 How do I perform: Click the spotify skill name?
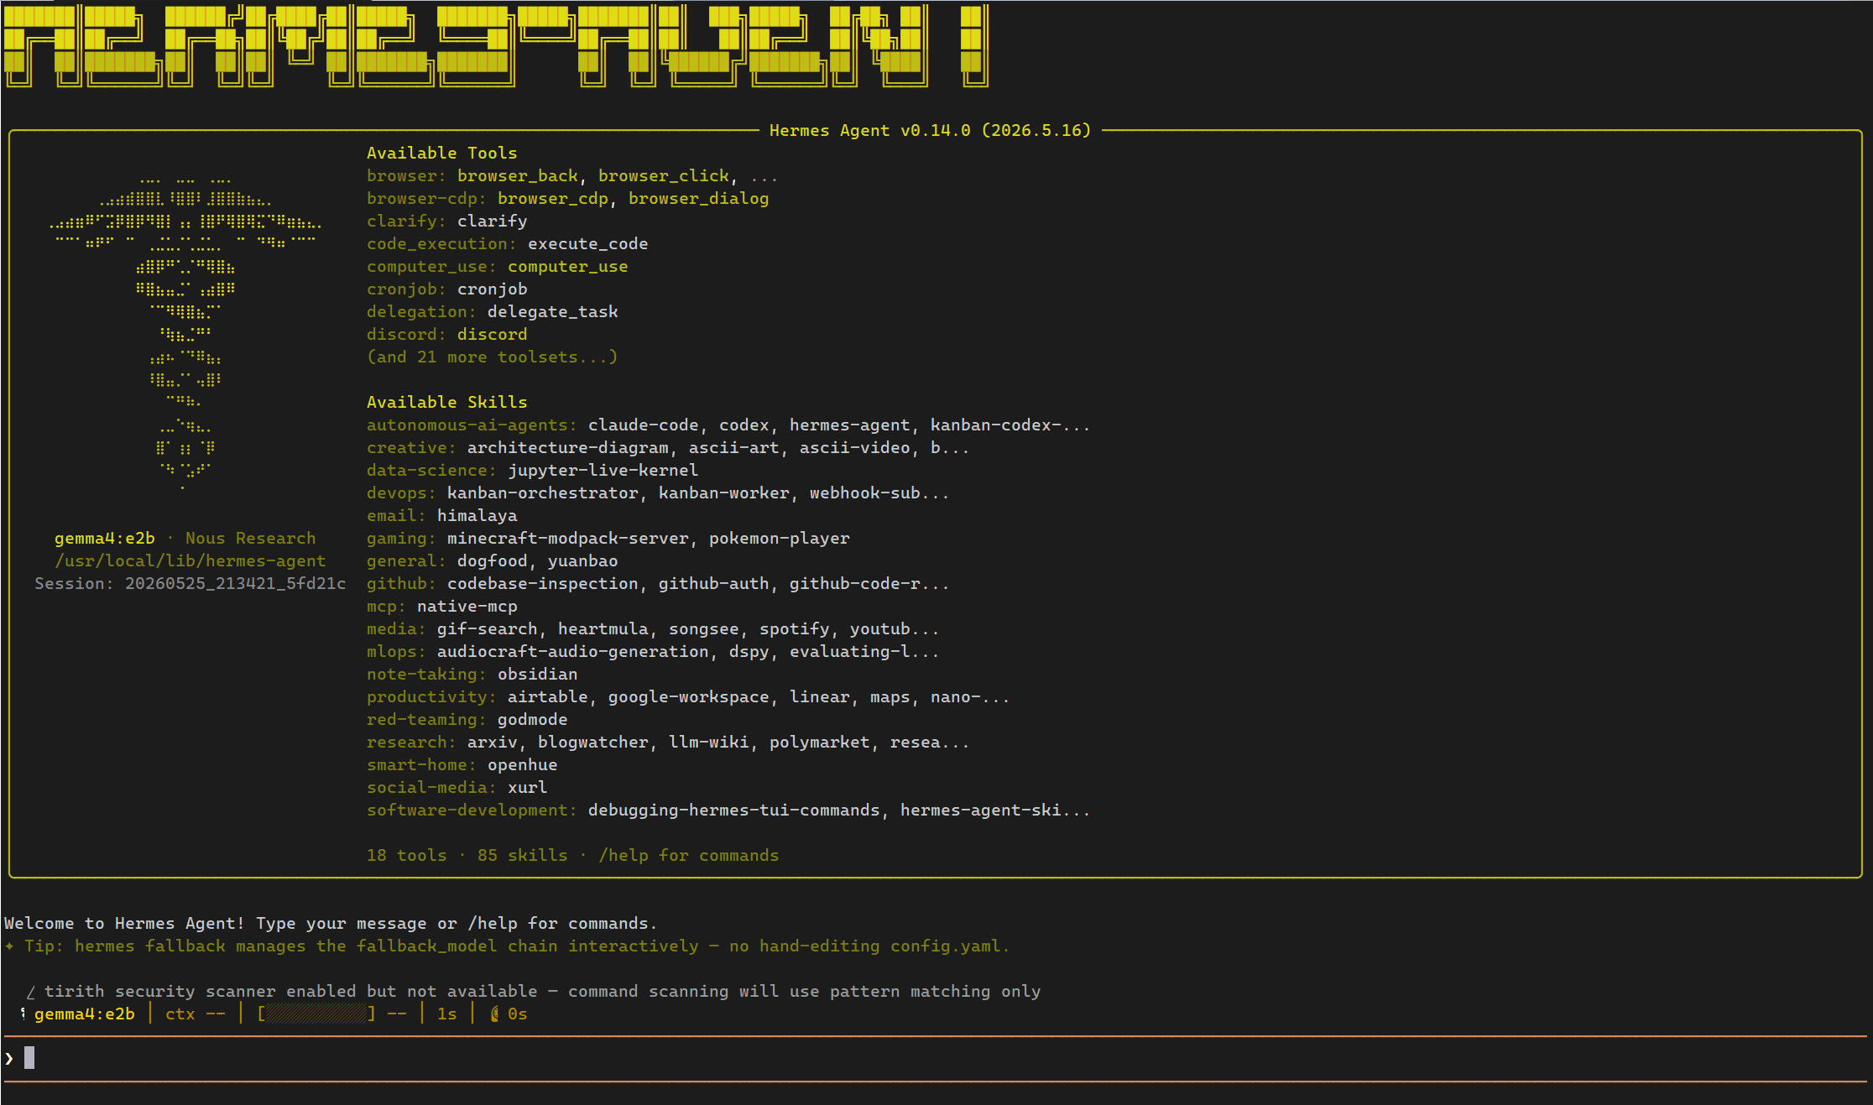pyautogui.click(x=795, y=628)
